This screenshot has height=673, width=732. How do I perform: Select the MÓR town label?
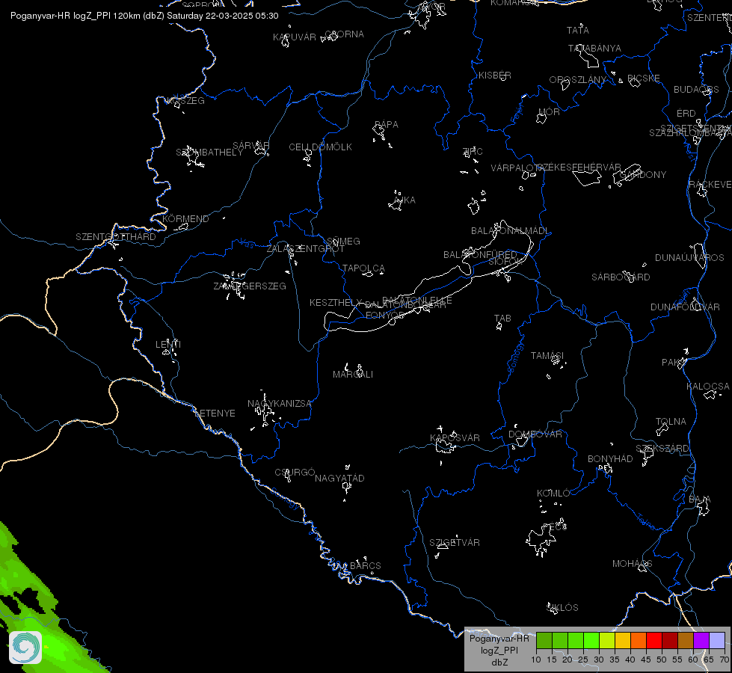tap(549, 112)
